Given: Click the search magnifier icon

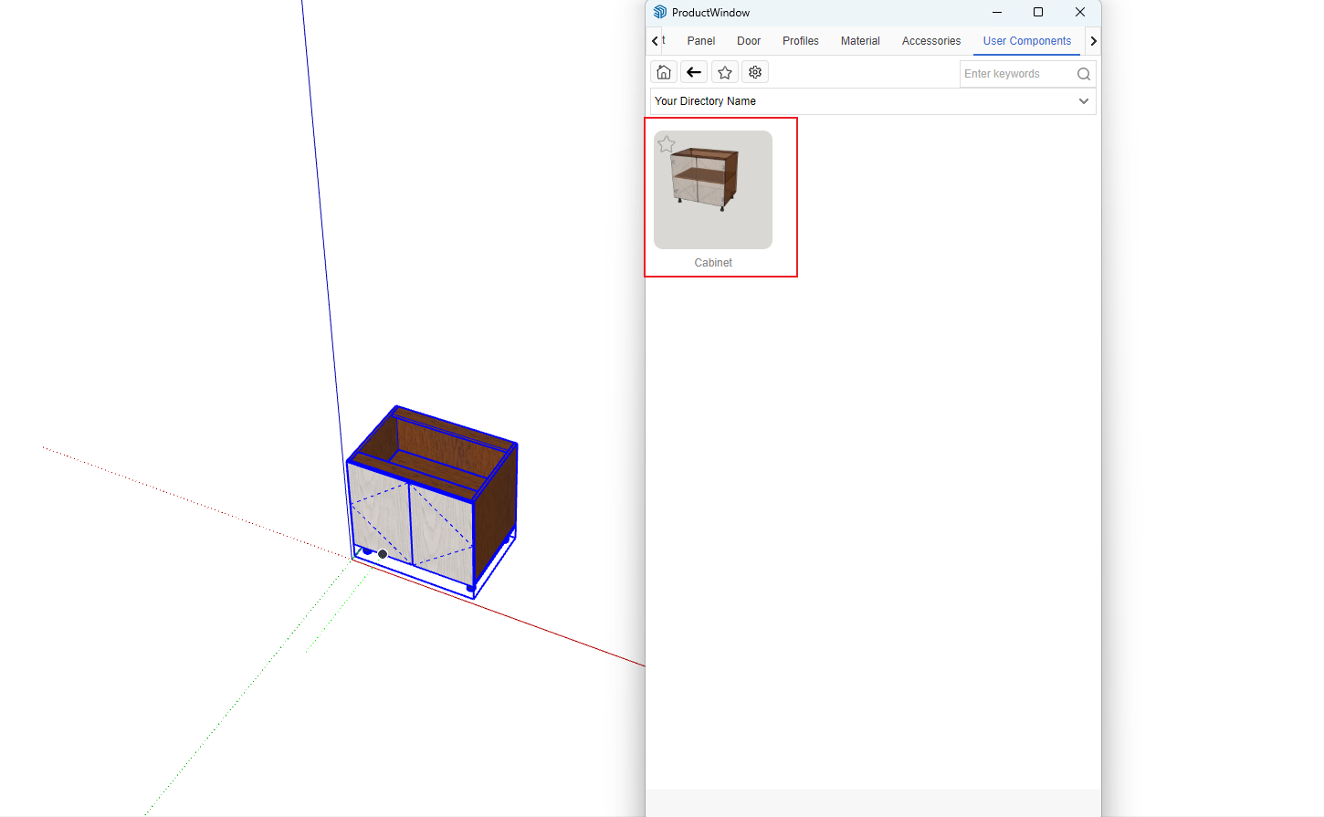Looking at the screenshot, I should click(x=1084, y=74).
